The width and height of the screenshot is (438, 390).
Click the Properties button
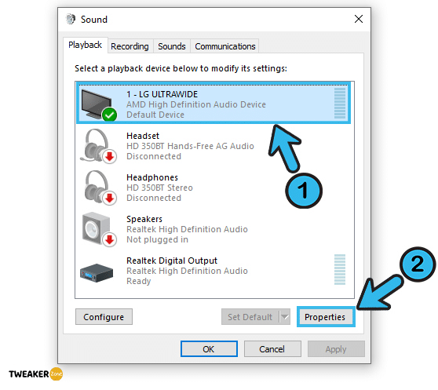point(325,317)
